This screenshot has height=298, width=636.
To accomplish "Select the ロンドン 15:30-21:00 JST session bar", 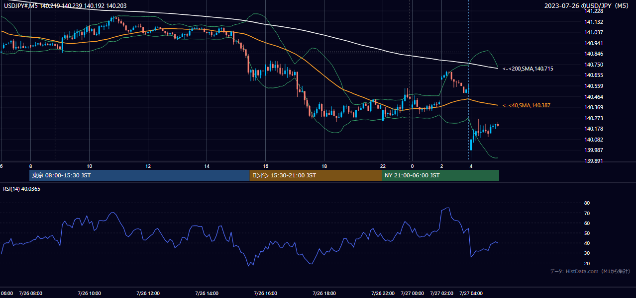I will (x=316, y=175).
